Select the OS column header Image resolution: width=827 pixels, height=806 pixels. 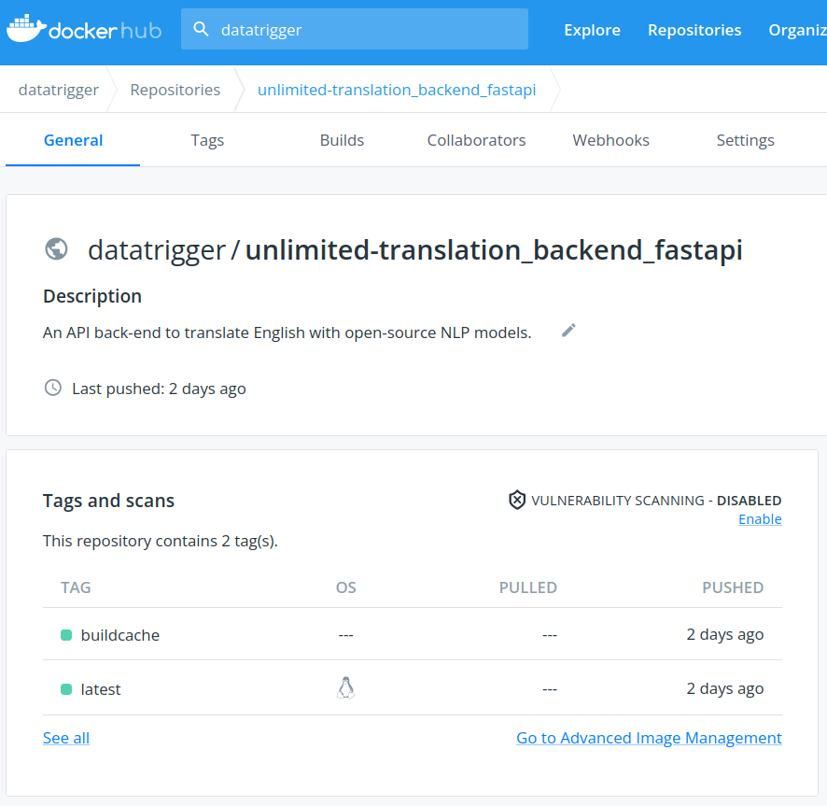point(346,587)
